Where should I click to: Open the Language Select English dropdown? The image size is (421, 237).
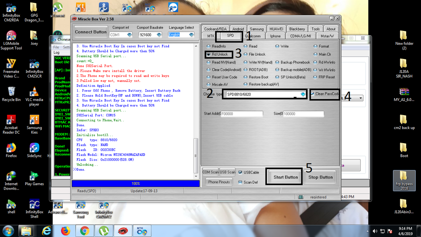pyautogui.click(x=181, y=35)
